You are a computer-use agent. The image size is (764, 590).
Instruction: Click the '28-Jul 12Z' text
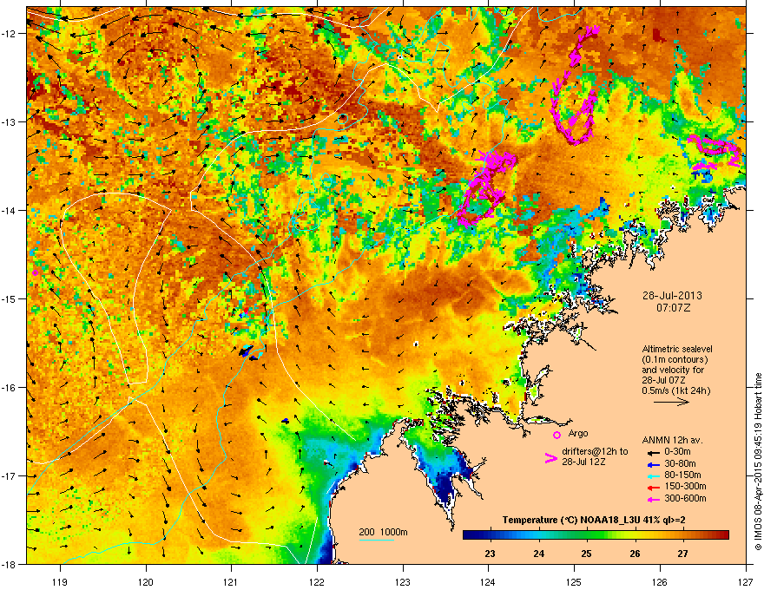coord(583,462)
